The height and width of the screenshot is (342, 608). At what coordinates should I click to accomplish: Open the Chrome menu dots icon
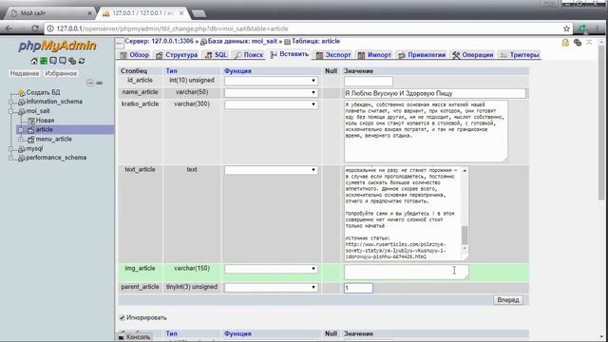598,28
